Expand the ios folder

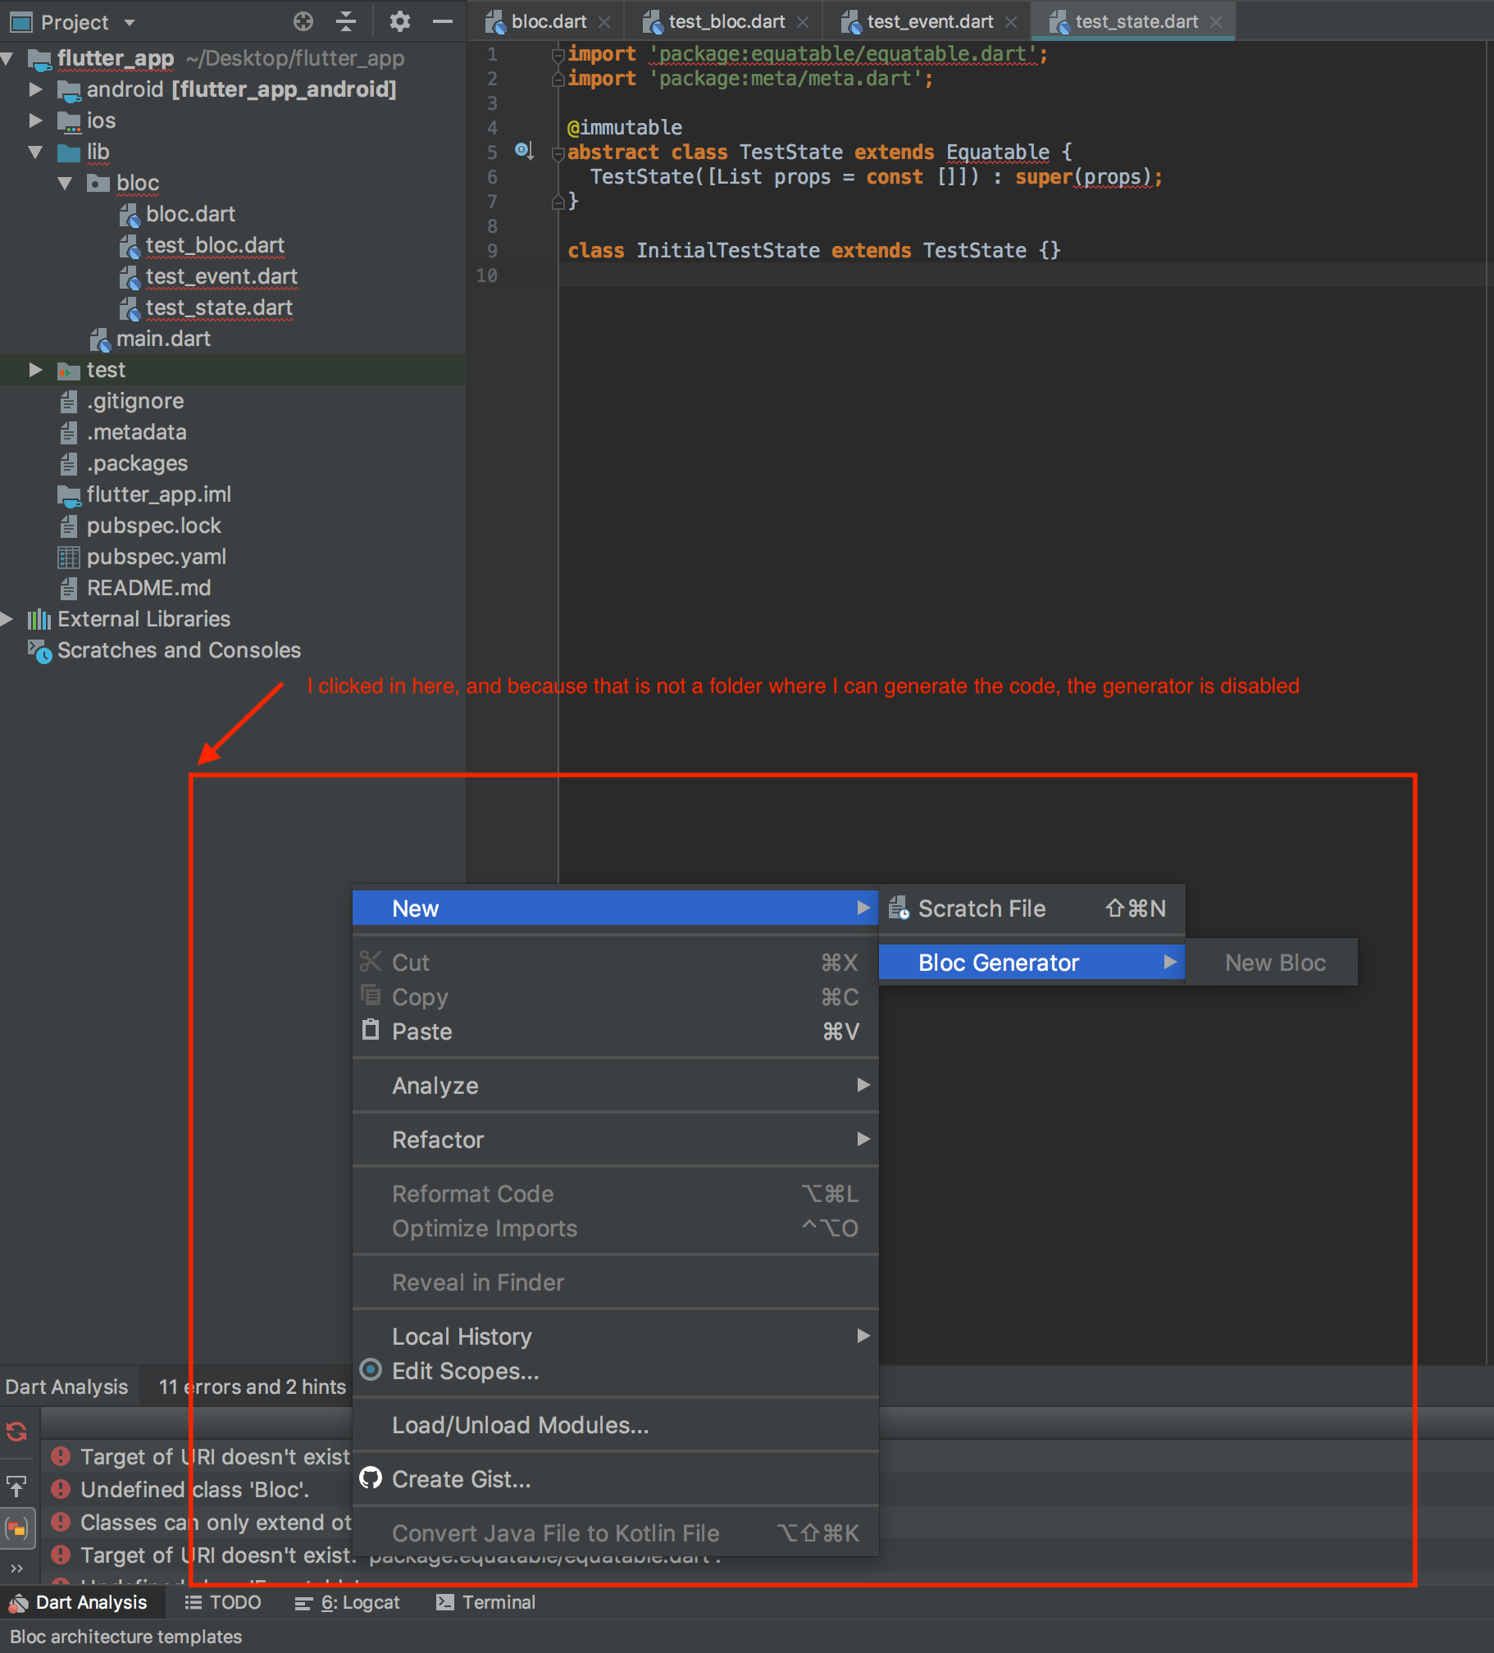[35, 120]
